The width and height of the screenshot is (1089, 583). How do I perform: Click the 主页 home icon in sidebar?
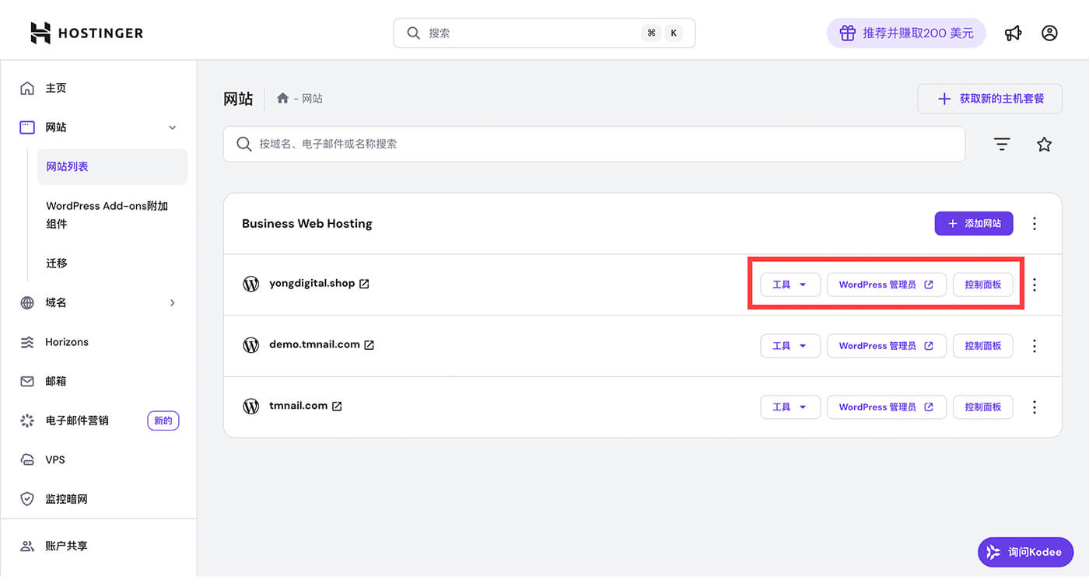(x=27, y=88)
